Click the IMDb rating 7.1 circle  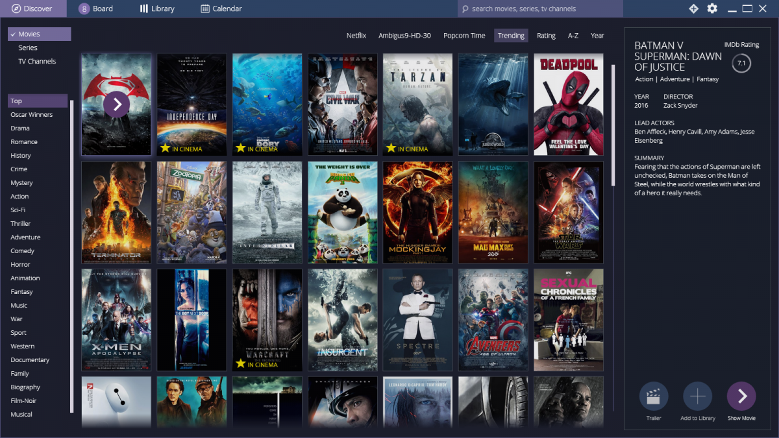[x=741, y=64]
